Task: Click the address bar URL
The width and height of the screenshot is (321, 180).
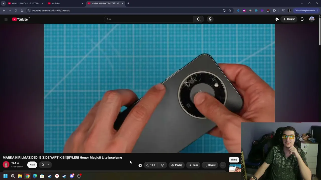Action: (x=51, y=10)
